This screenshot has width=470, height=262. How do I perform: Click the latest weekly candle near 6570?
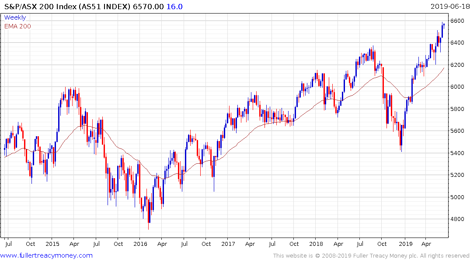click(x=444, y=25)
